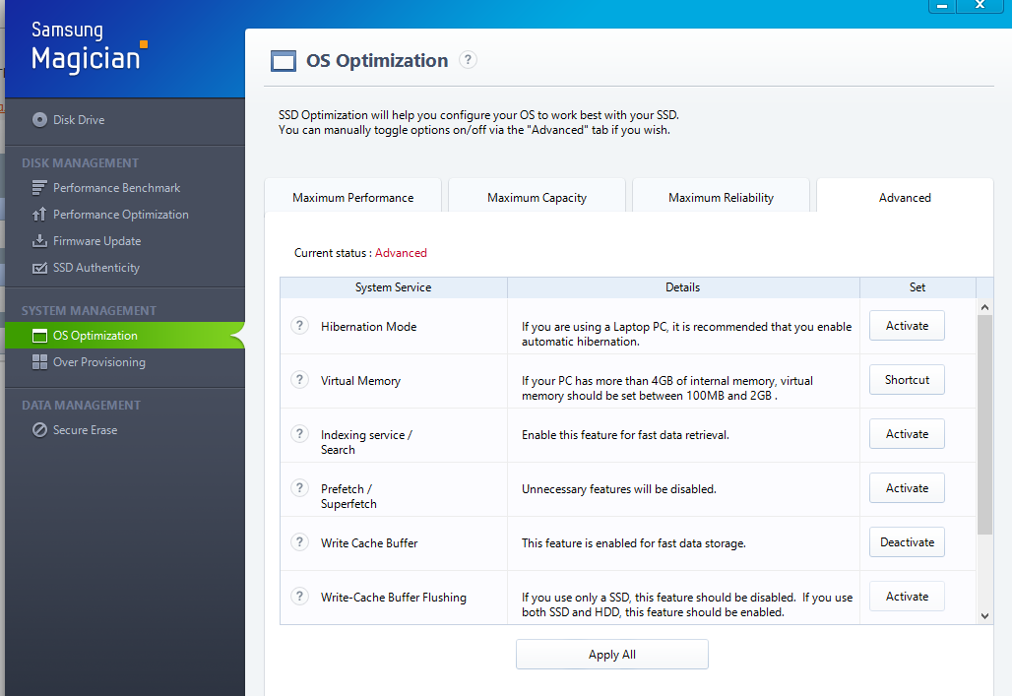Click the "Current status : Advanced" text
The image size is (1012, 696).
[x=360, y=253]
